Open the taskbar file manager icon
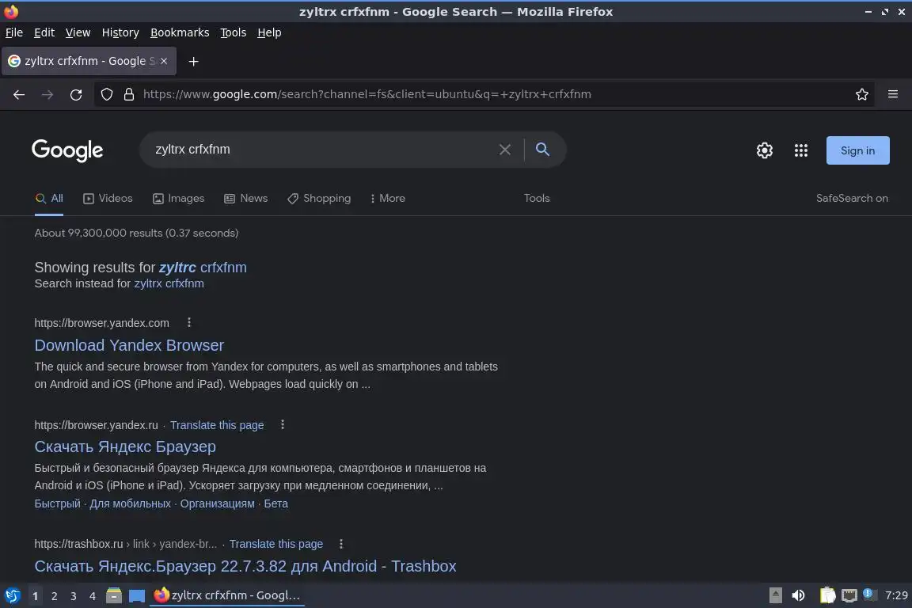The image size is (912, 608). click(114, 595)
